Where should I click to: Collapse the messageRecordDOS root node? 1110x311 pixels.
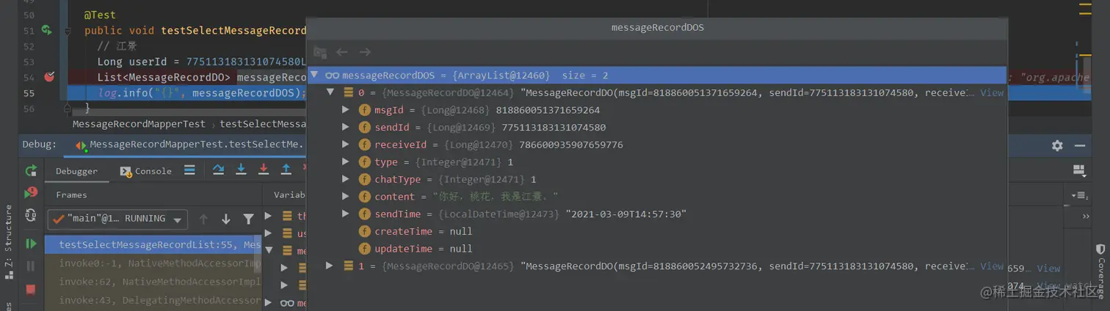[x=314, y=75]
